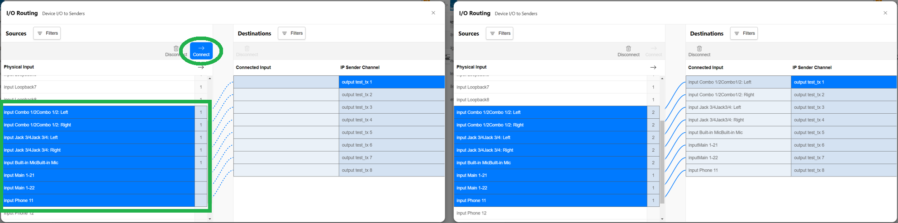Open the Destinations Filters button in the left dialog
This screenshot has width=898, height=223.
[x=292, y=33]
